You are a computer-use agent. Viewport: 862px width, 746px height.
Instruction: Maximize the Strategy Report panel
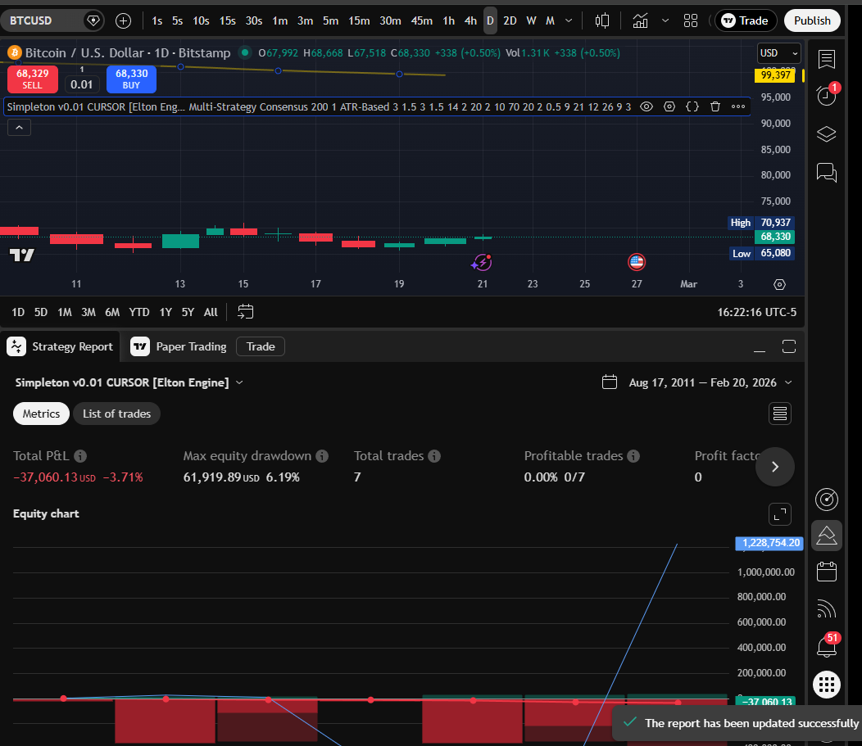coord(788,346)
